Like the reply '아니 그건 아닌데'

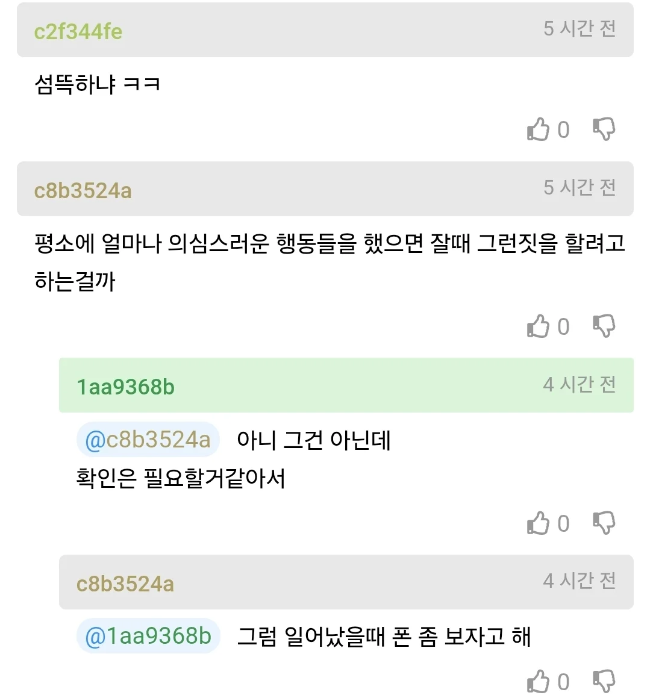click(x=538, y=523)
